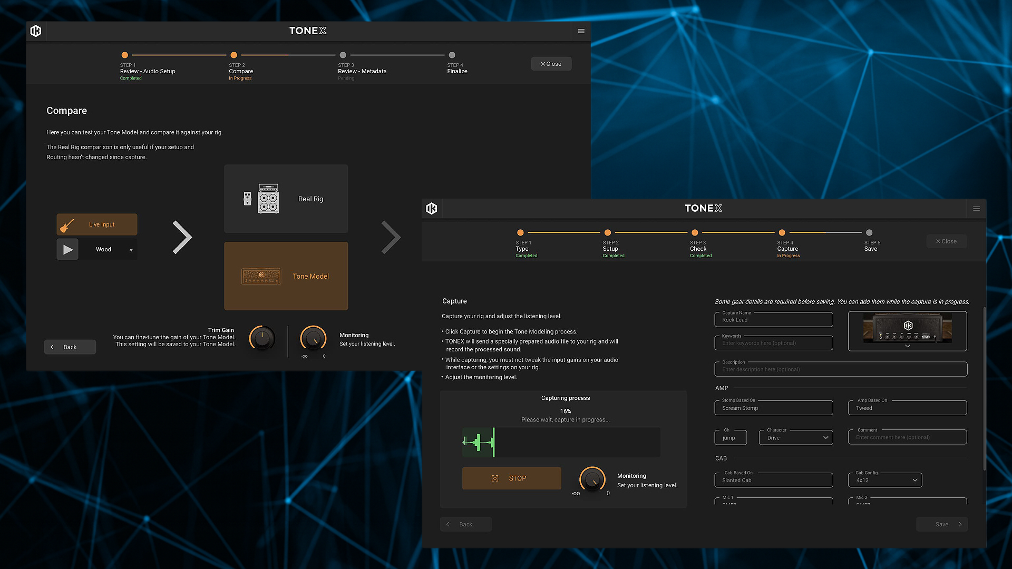Click the guitar icon on Live Input

[x=67, y=225]
